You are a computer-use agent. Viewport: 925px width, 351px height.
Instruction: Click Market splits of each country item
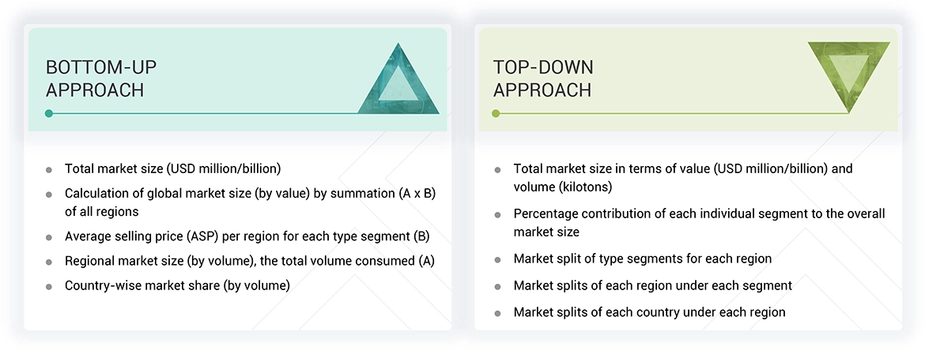click(649, 312)
